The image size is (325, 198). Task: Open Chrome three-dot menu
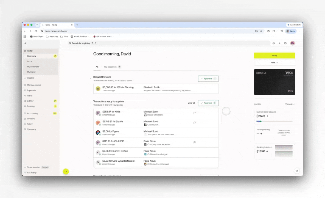pos(300,31)
